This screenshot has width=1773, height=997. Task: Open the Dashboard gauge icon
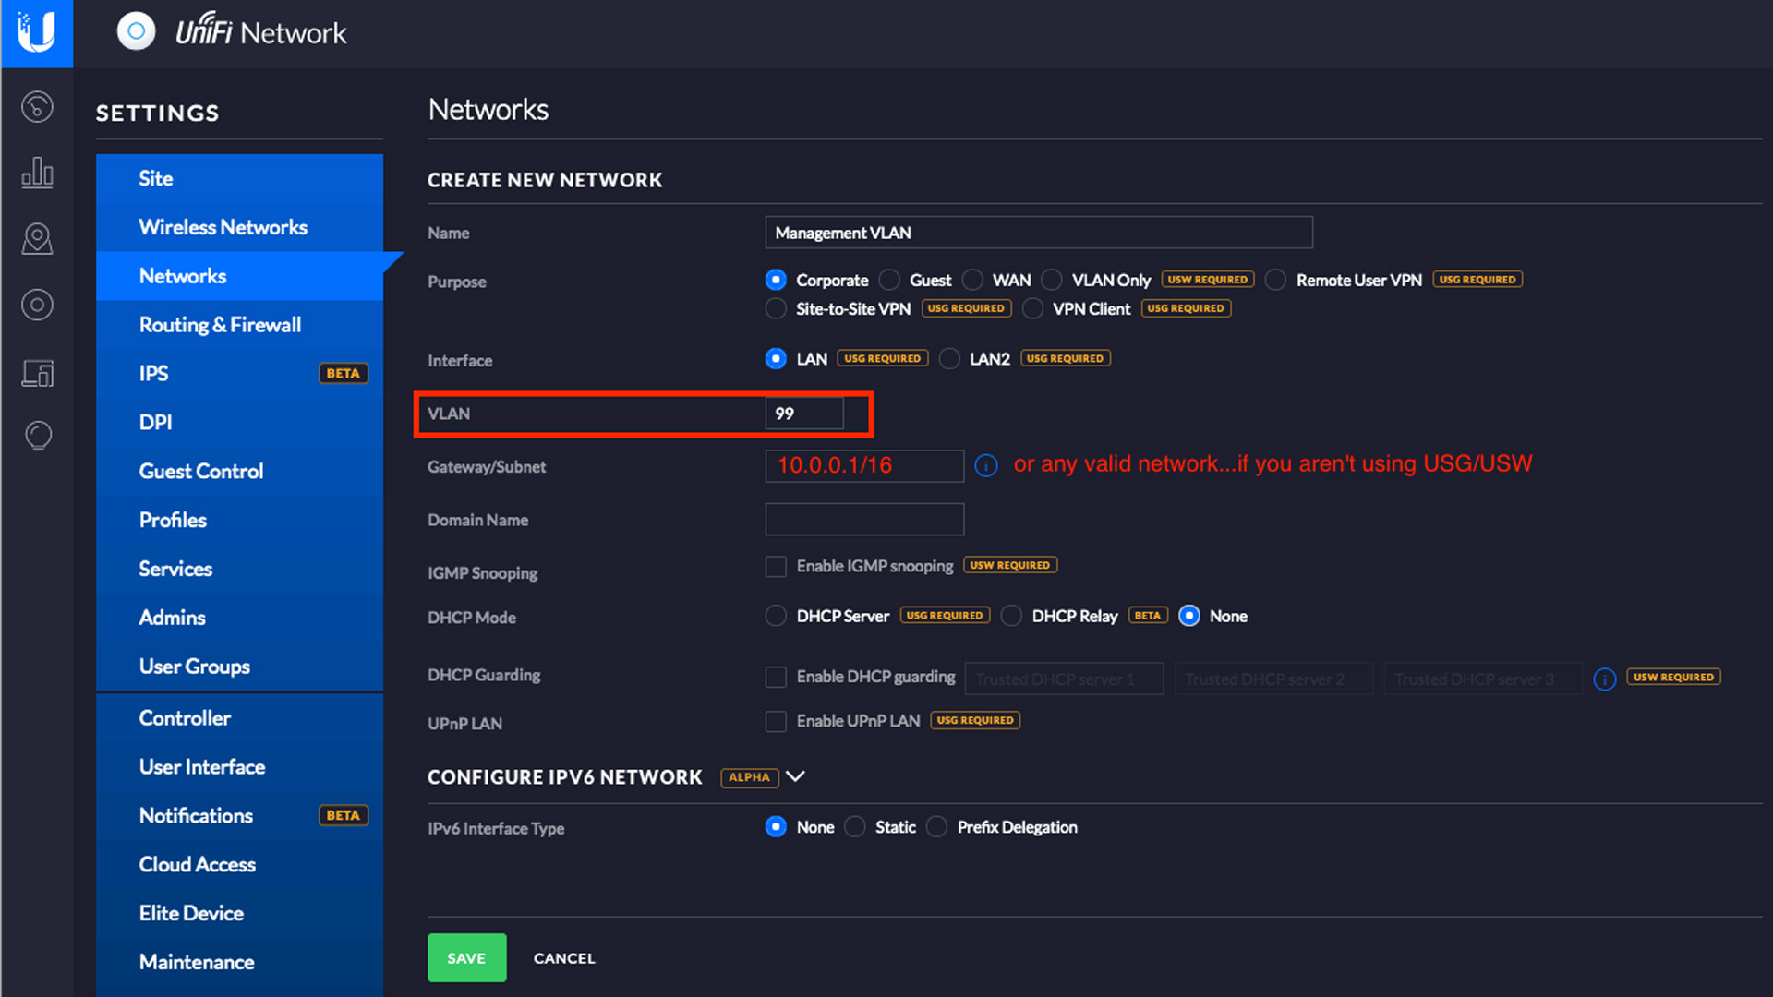click(37, 107)
